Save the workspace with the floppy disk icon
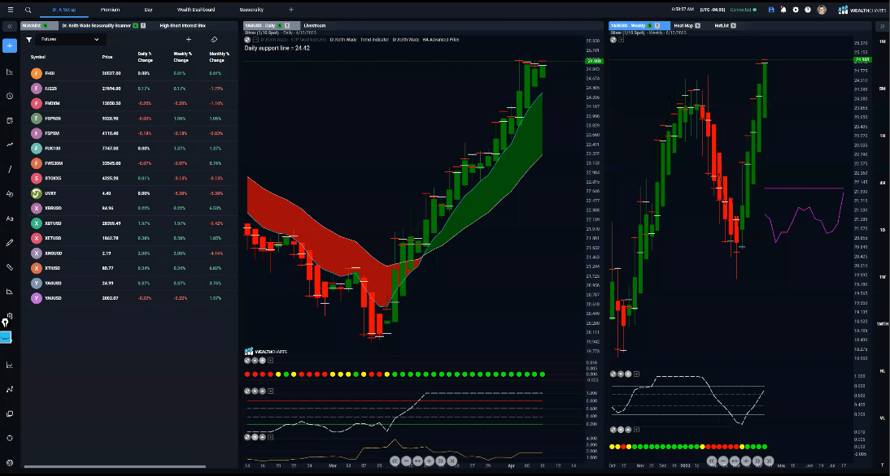This screenshot has width=890, height=476. click(770, 10)
